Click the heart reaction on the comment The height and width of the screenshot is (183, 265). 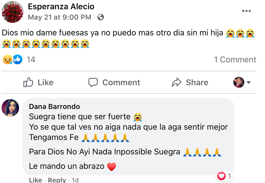click(221, 176)
